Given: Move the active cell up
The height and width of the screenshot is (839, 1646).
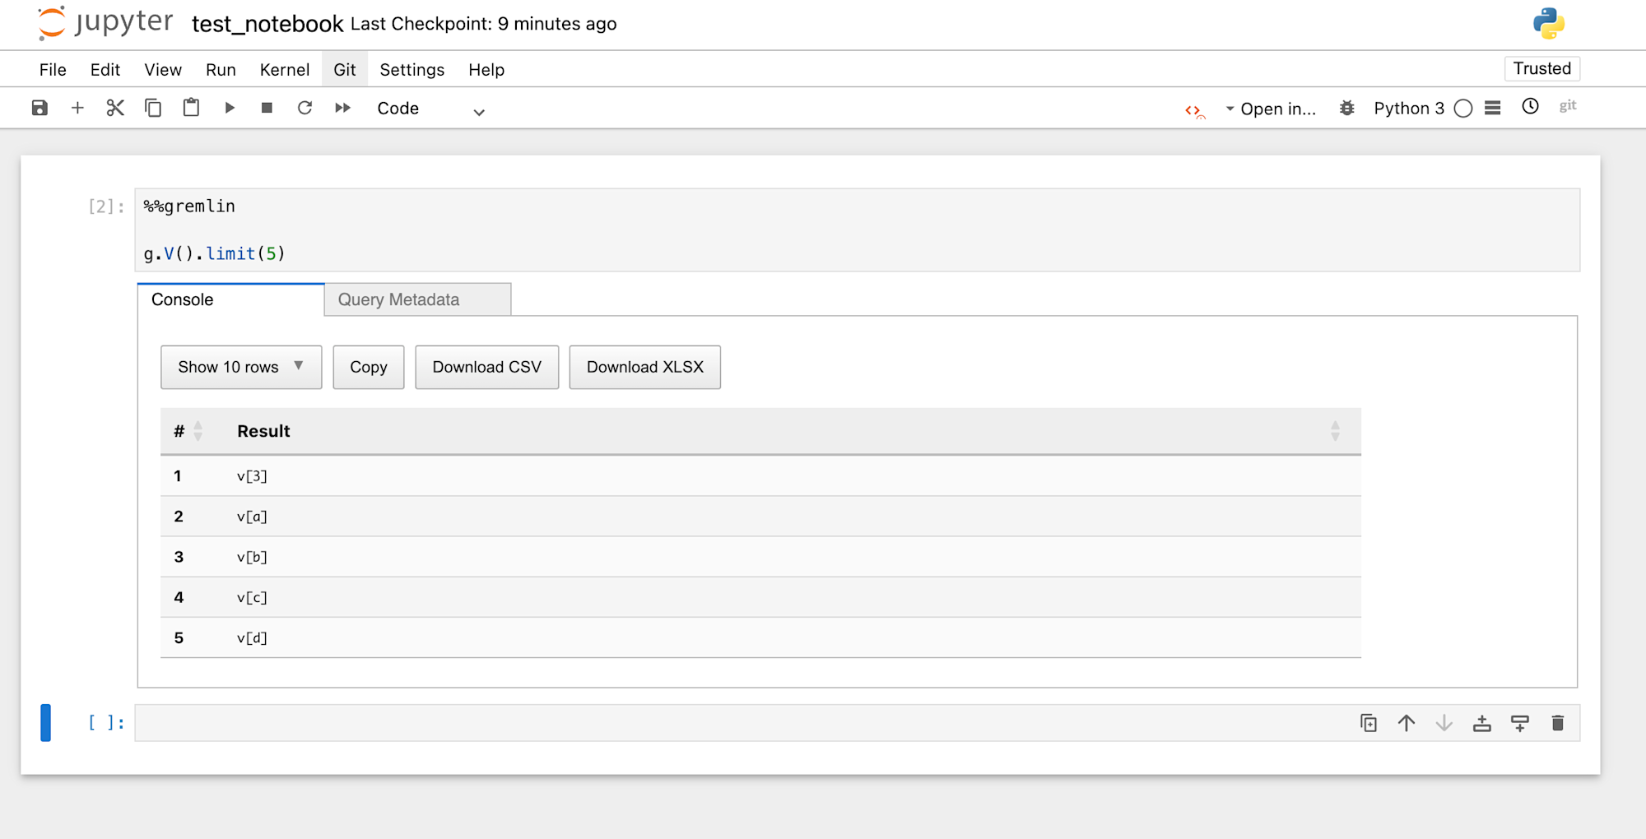Looking at the screenshot, I should coord(1406,723).
